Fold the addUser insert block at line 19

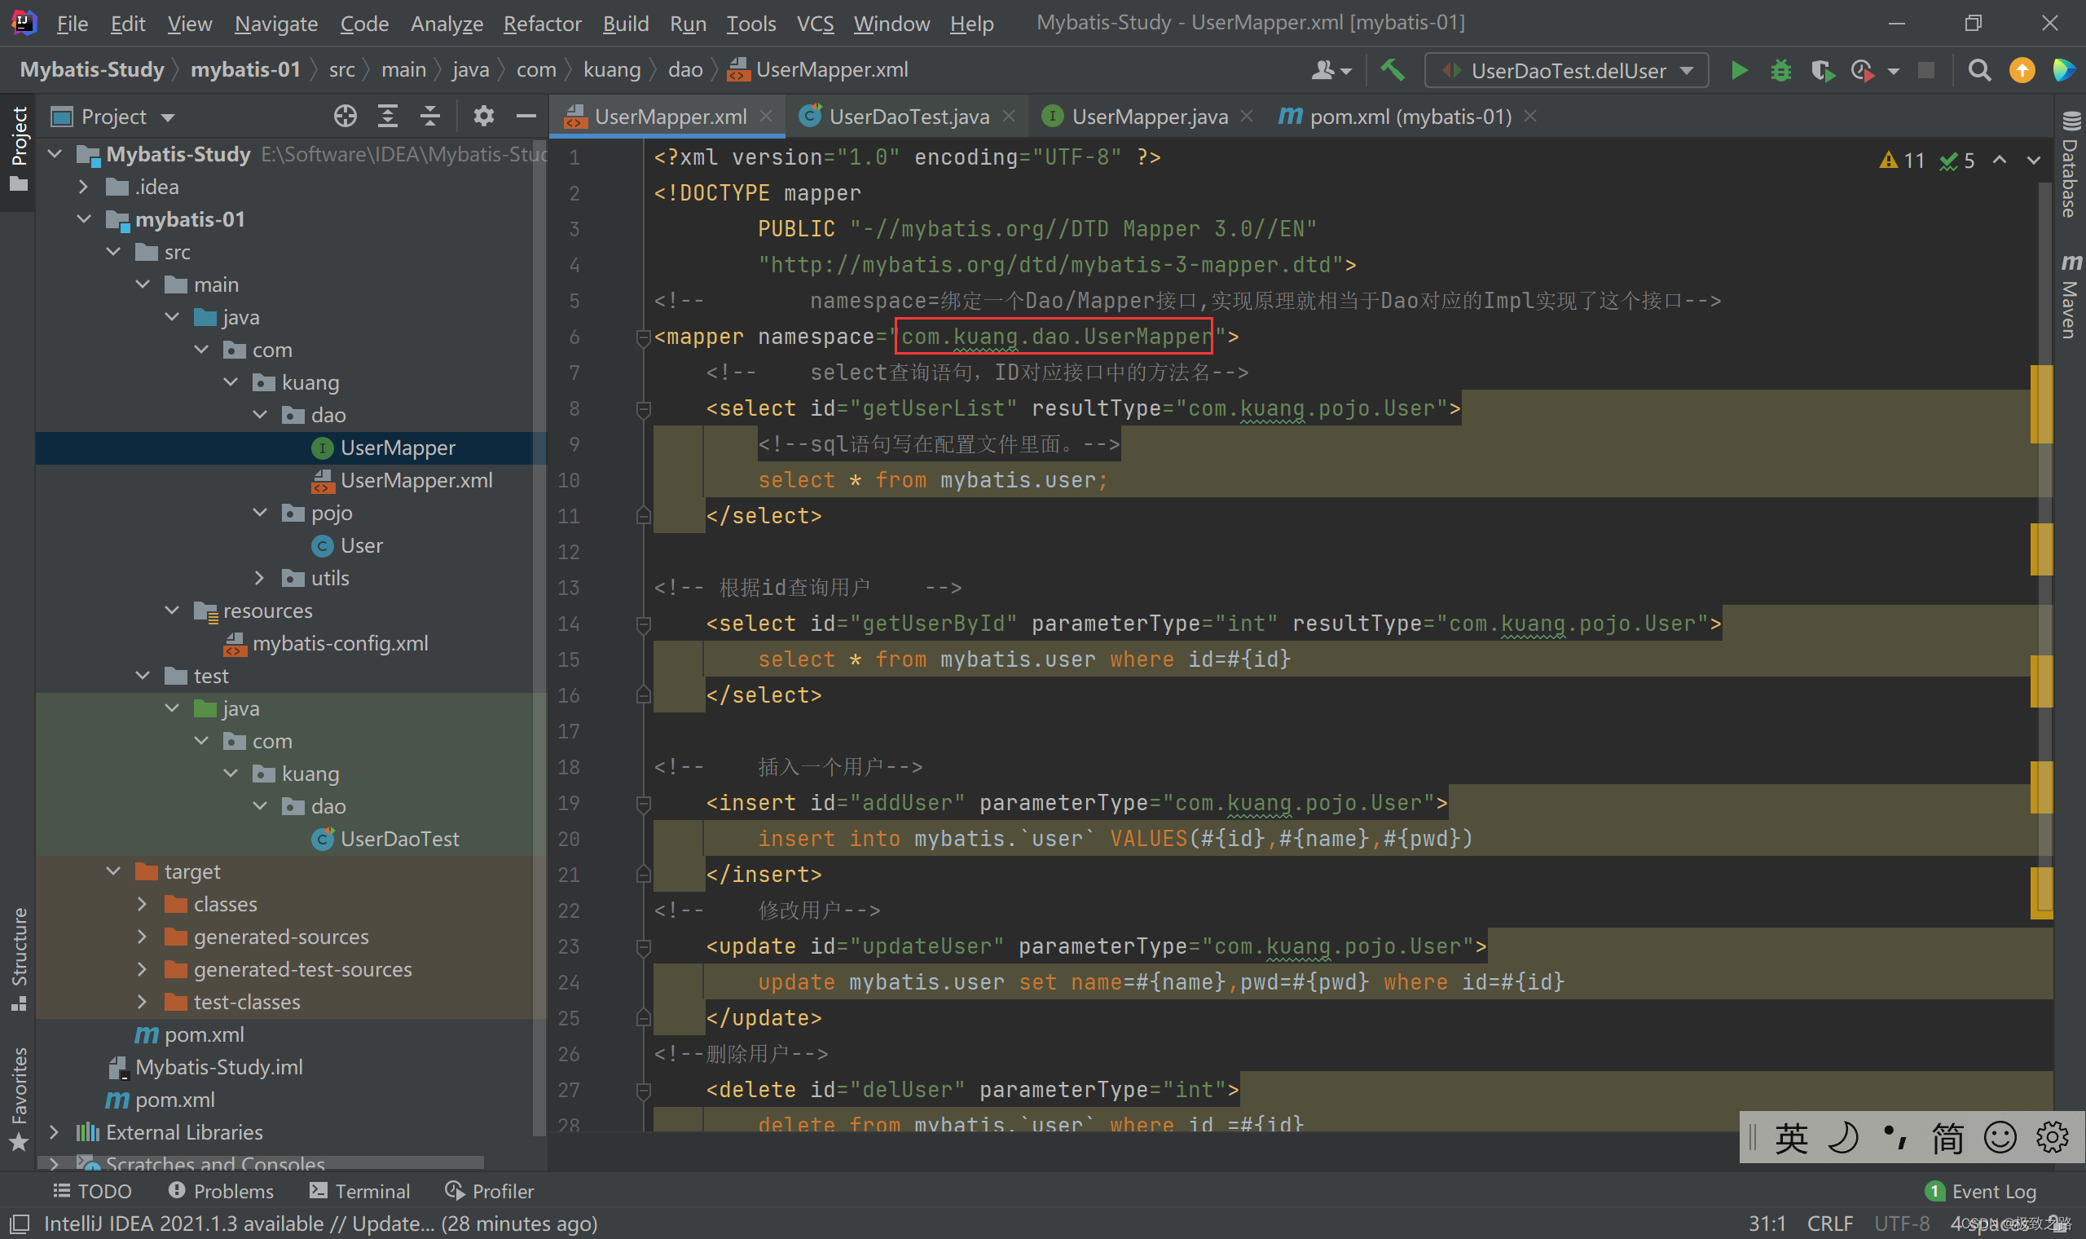point(642,804)
